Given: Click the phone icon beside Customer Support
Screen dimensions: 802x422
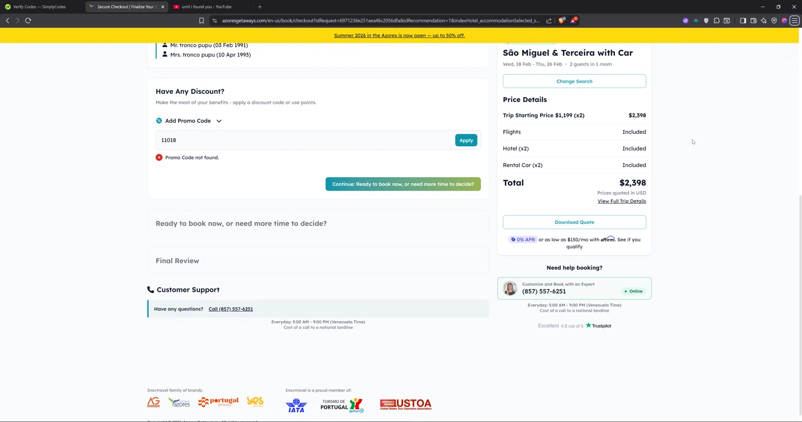Looking at the screenshot, I should (150, 290).
